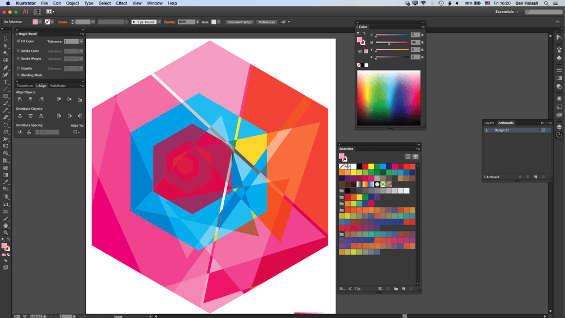Open Opacity value dropdown arrow
565x318 pixels.
[x=197, y=22]
